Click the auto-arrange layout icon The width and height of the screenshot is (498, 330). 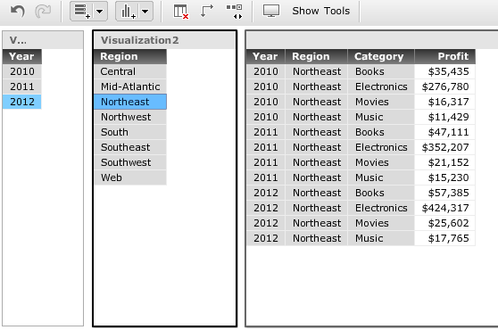(x=234, y=12)
